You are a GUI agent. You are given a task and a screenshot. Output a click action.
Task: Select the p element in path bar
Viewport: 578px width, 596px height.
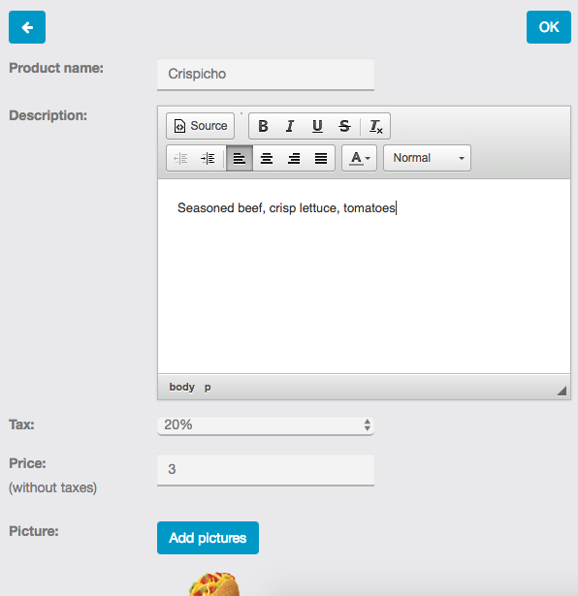coord(208,387)
